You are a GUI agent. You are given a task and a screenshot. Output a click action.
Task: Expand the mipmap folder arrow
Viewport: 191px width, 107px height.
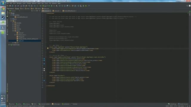click(13, 29)
